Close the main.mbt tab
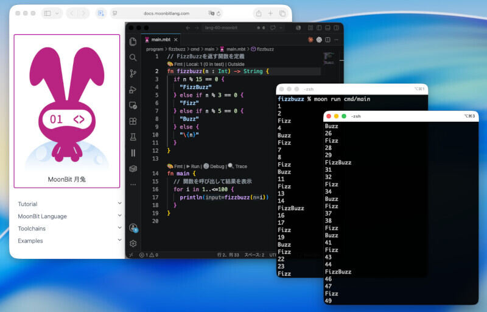Image resolution: width=487 pixels, height=312 pixels. click(176, 40)
